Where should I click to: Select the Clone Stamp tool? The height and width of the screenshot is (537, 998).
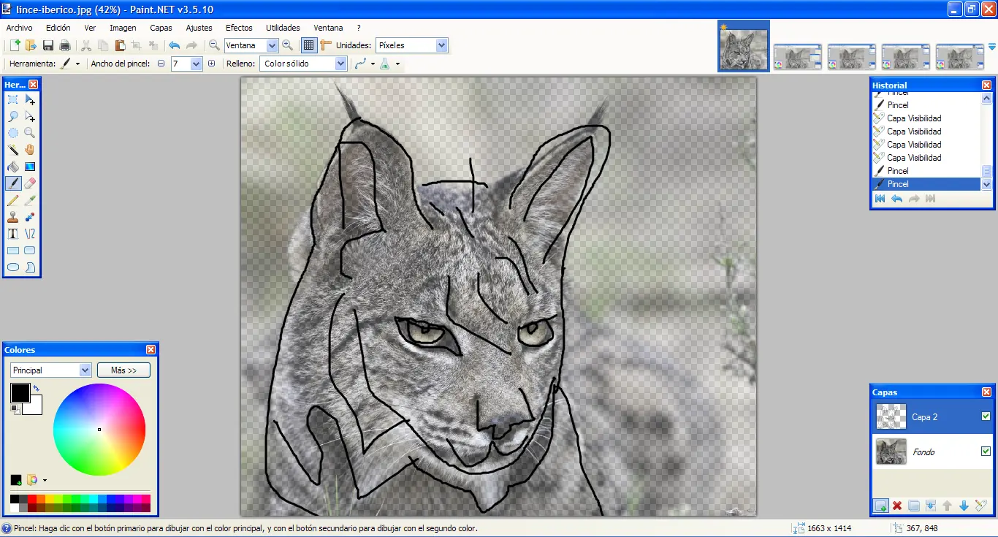click(x=13, y=217)
